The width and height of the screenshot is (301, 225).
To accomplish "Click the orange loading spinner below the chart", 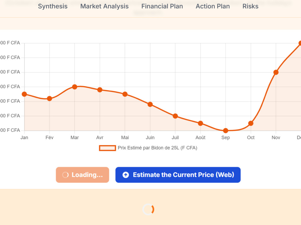I will 148,209.
